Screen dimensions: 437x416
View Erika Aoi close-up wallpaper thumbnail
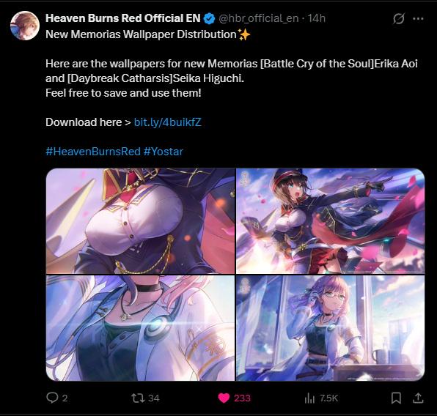[x=141, y=221]
